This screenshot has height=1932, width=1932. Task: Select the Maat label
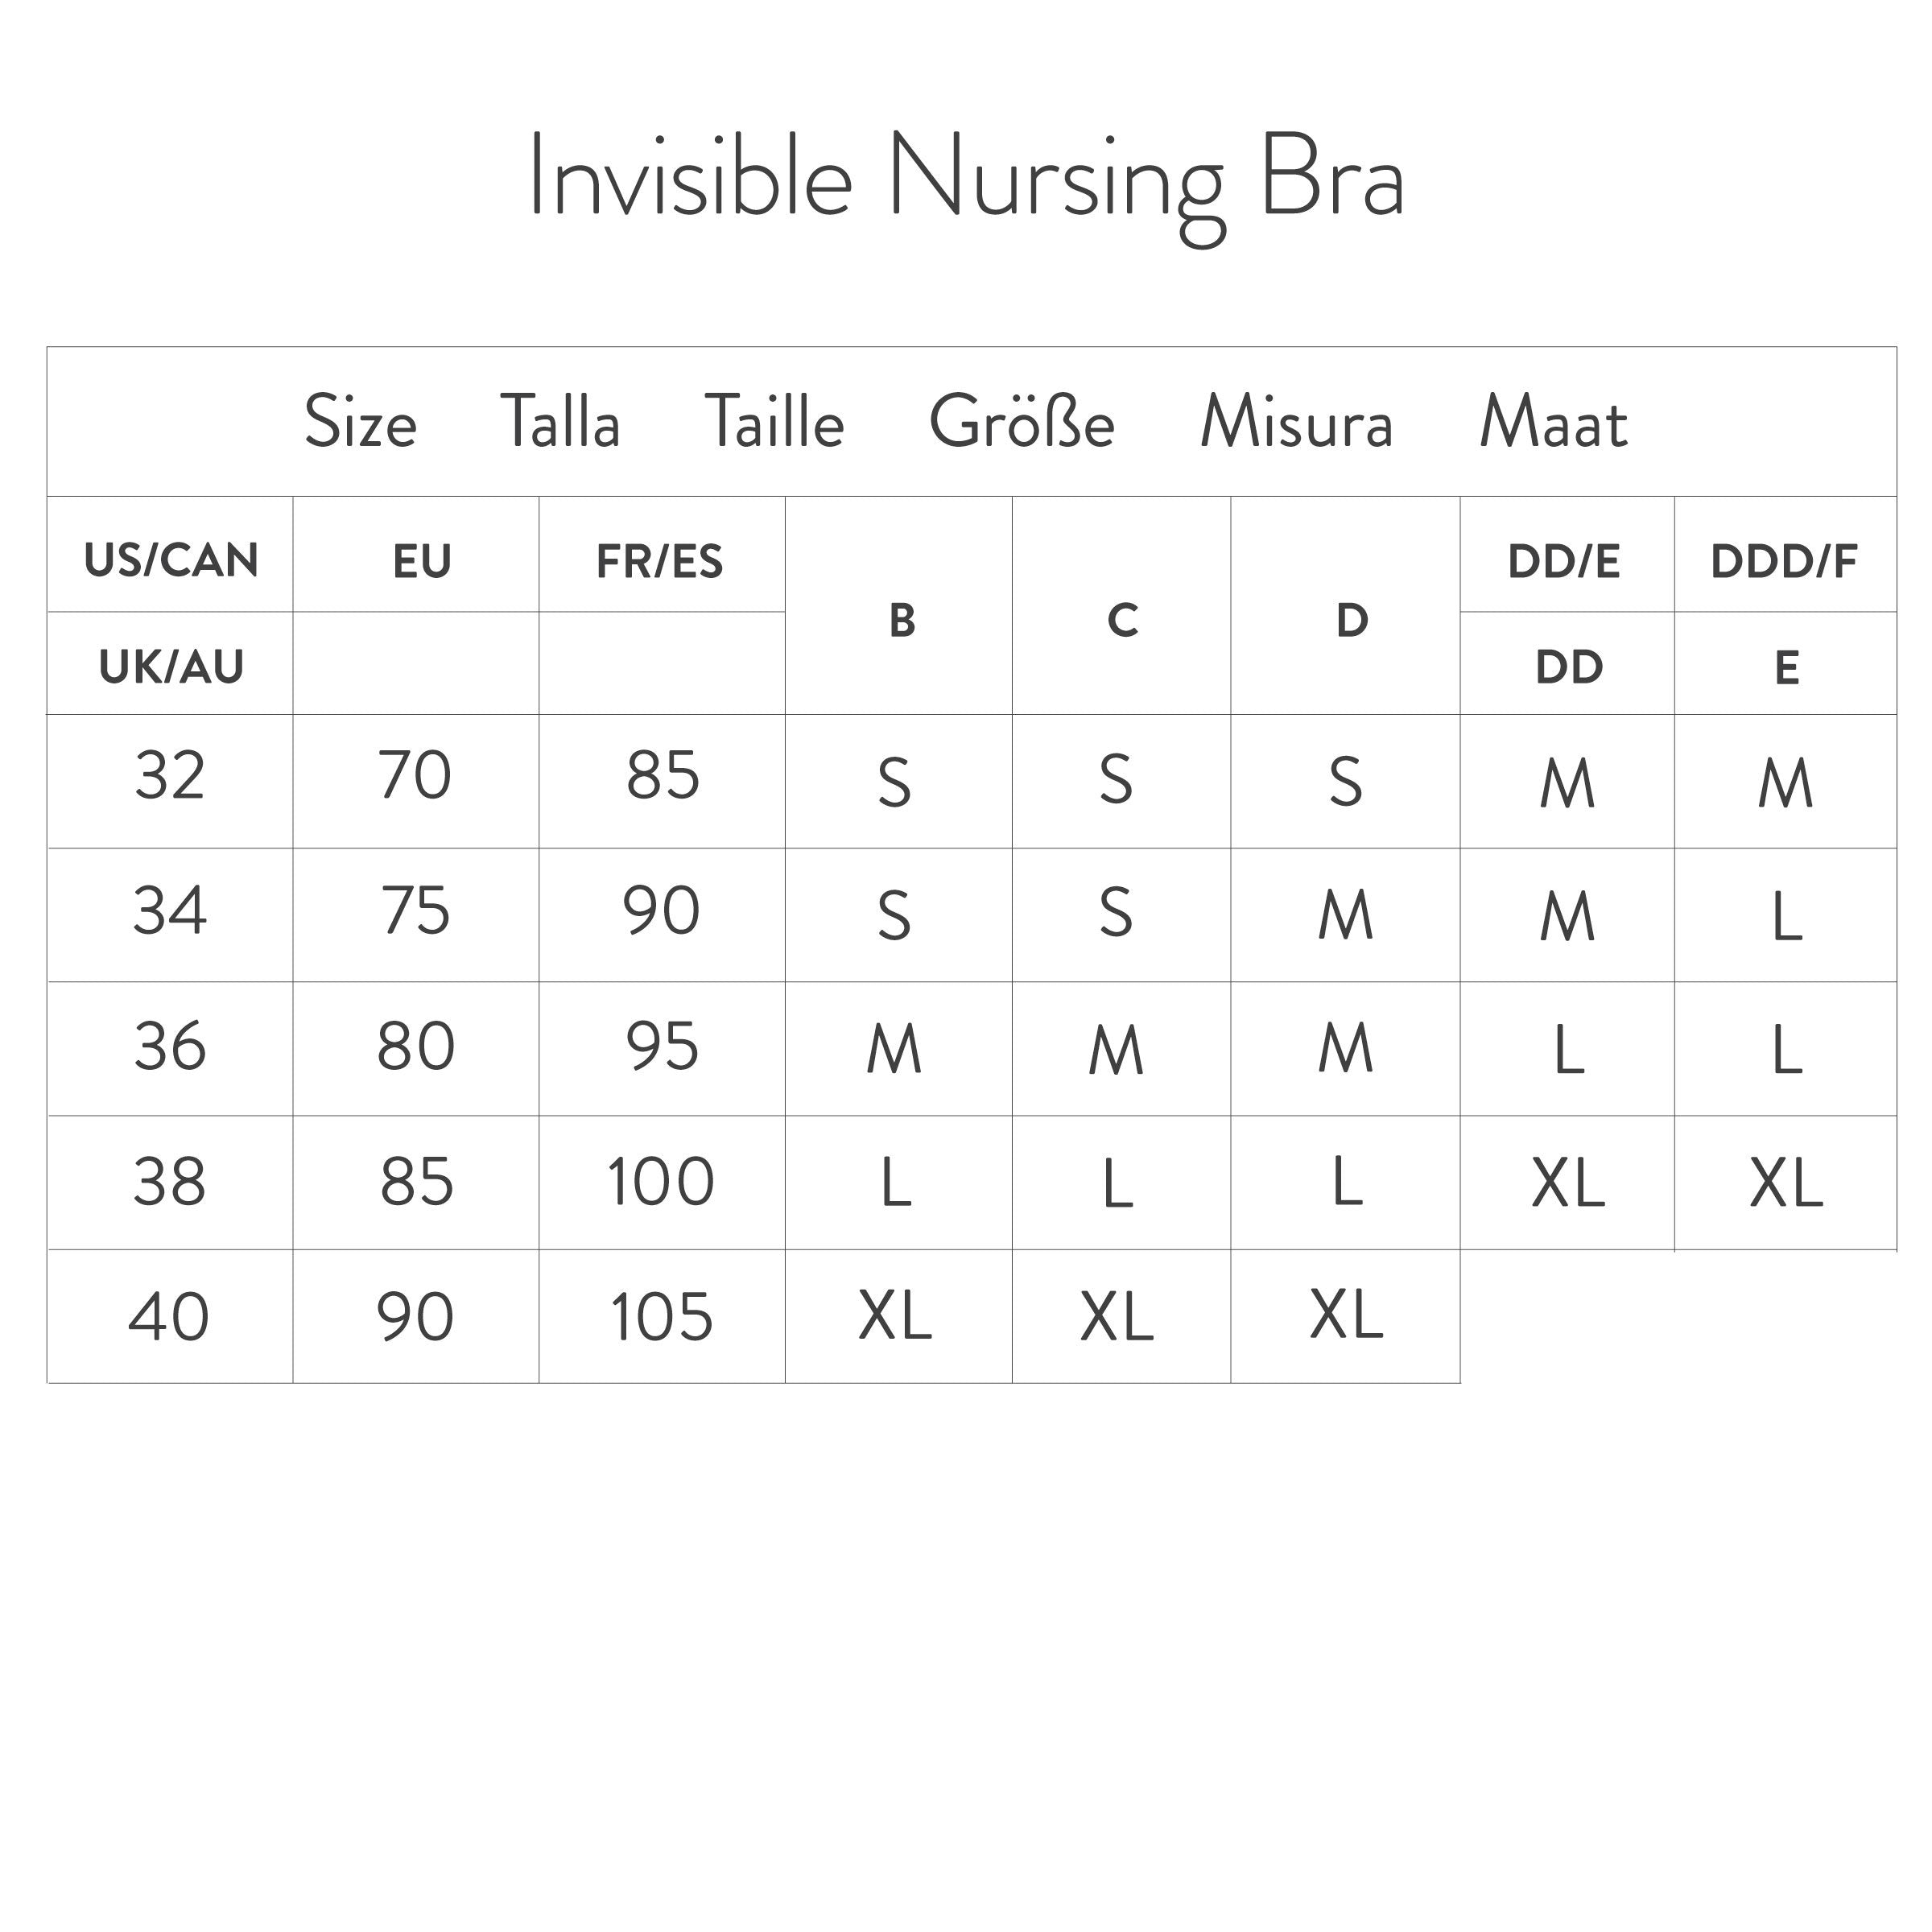[1553, 422]
